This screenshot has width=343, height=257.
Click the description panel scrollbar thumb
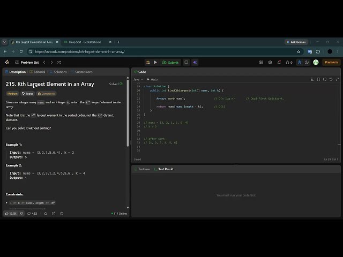(x=128, y=113)
